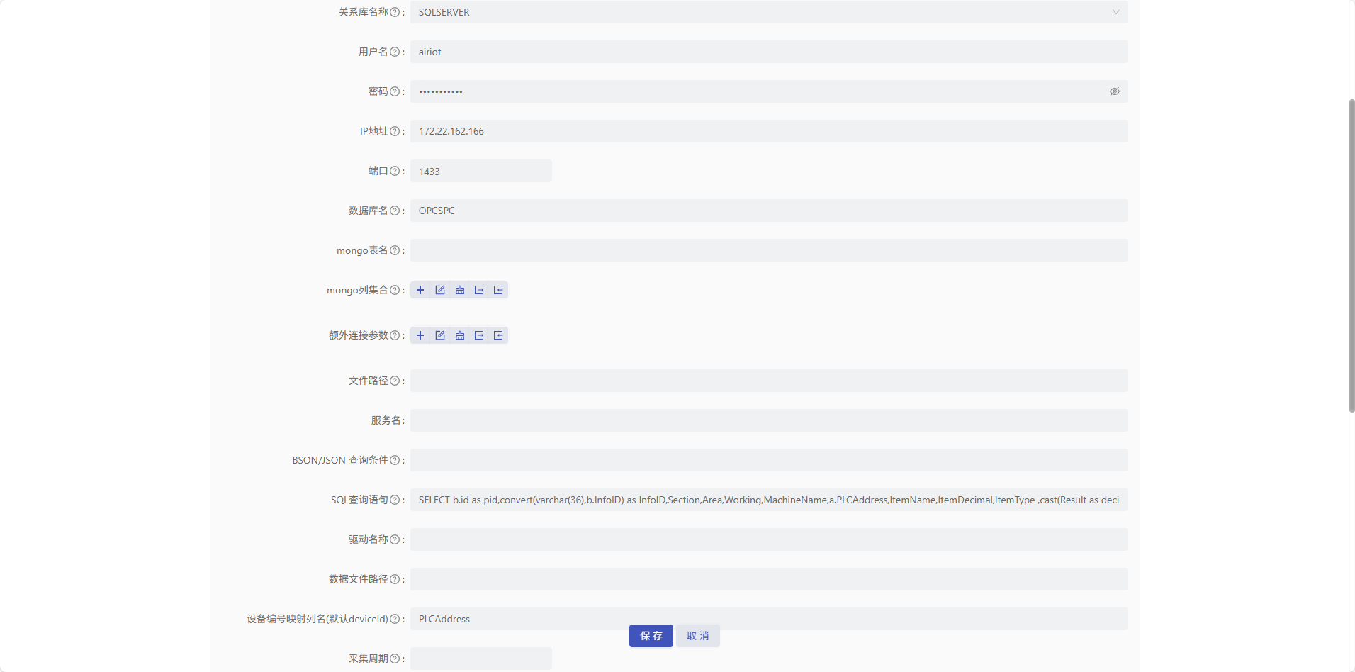Click the 取消 cancel button

[697, 636]
